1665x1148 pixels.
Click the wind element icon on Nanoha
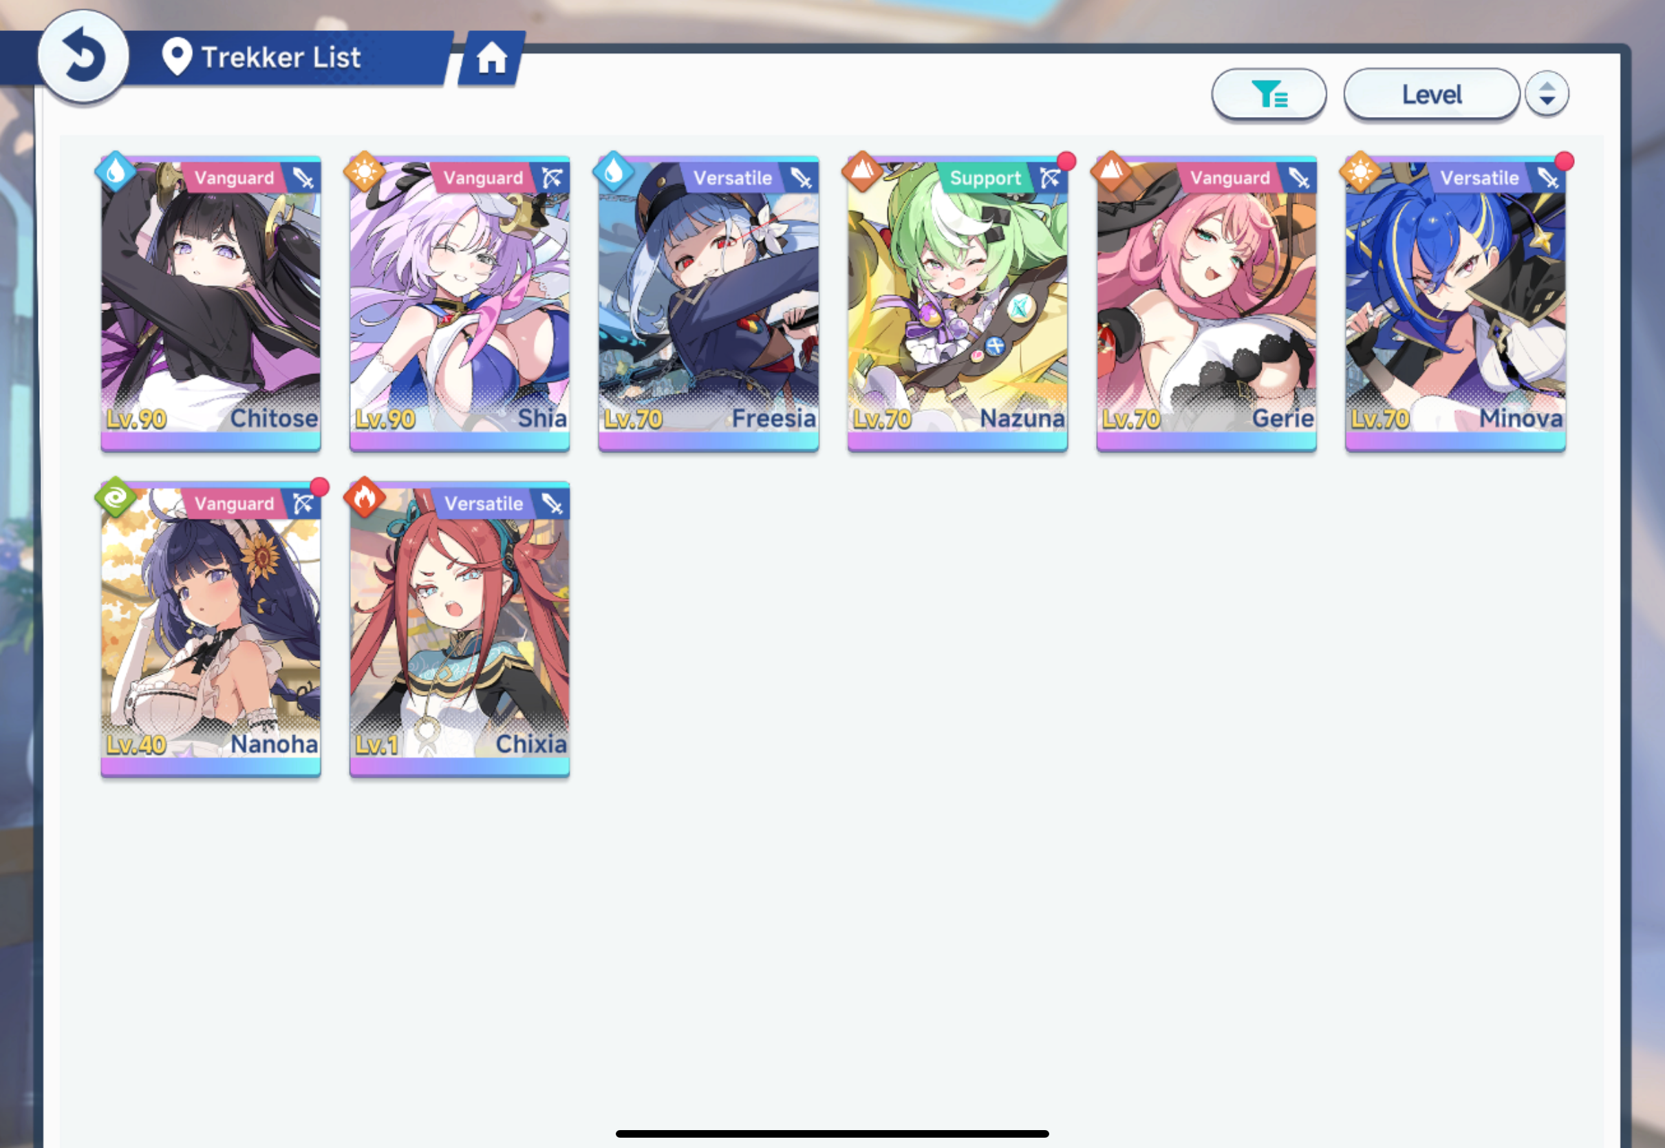[116, 498]
